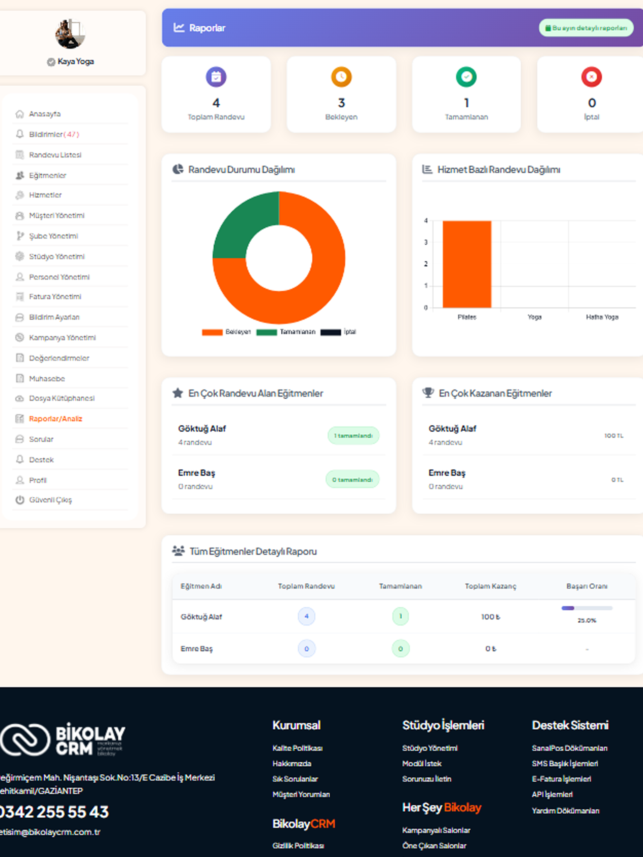Screen dimensions: 643x857
Task: Click the orange Bekleyen clock icon
Action: click(x=341, y=77)
